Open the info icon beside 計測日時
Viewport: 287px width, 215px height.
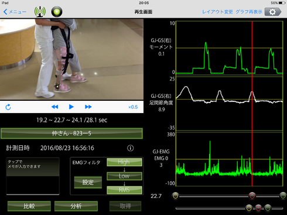pyautogui.click(x=131, y=148)
